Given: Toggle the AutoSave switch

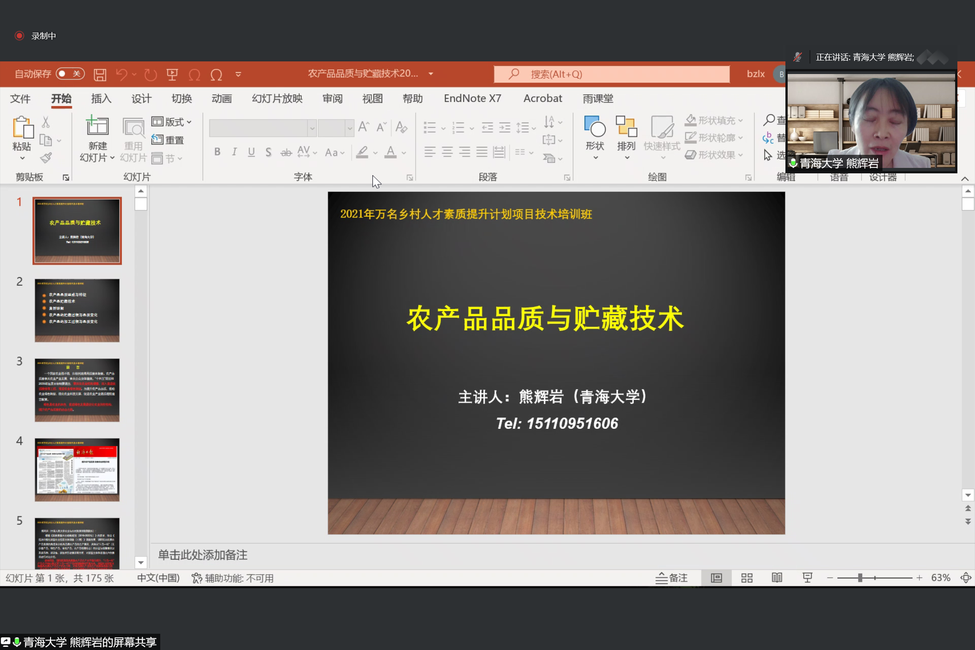Looking at the screenshot, I should (70, 74).
